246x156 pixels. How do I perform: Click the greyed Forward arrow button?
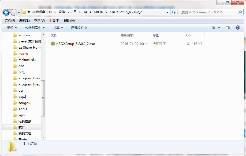coord(14,12)
